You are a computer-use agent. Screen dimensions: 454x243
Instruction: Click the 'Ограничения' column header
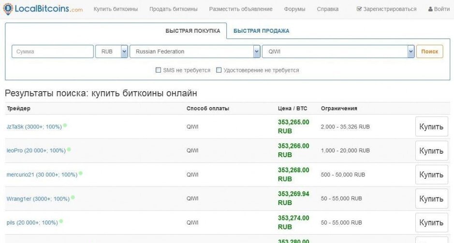pos(339,108)
